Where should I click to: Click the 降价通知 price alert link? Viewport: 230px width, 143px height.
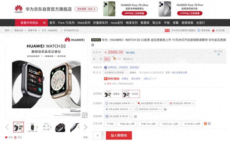tap(130, 53)
